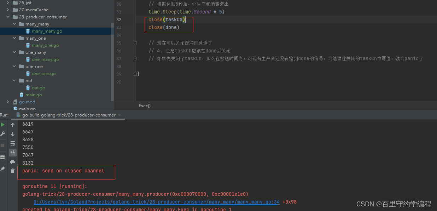The width and height of the screenshot is (437, 211).
Task: Expand the 27-memCache folder
Action: point(8,10)
